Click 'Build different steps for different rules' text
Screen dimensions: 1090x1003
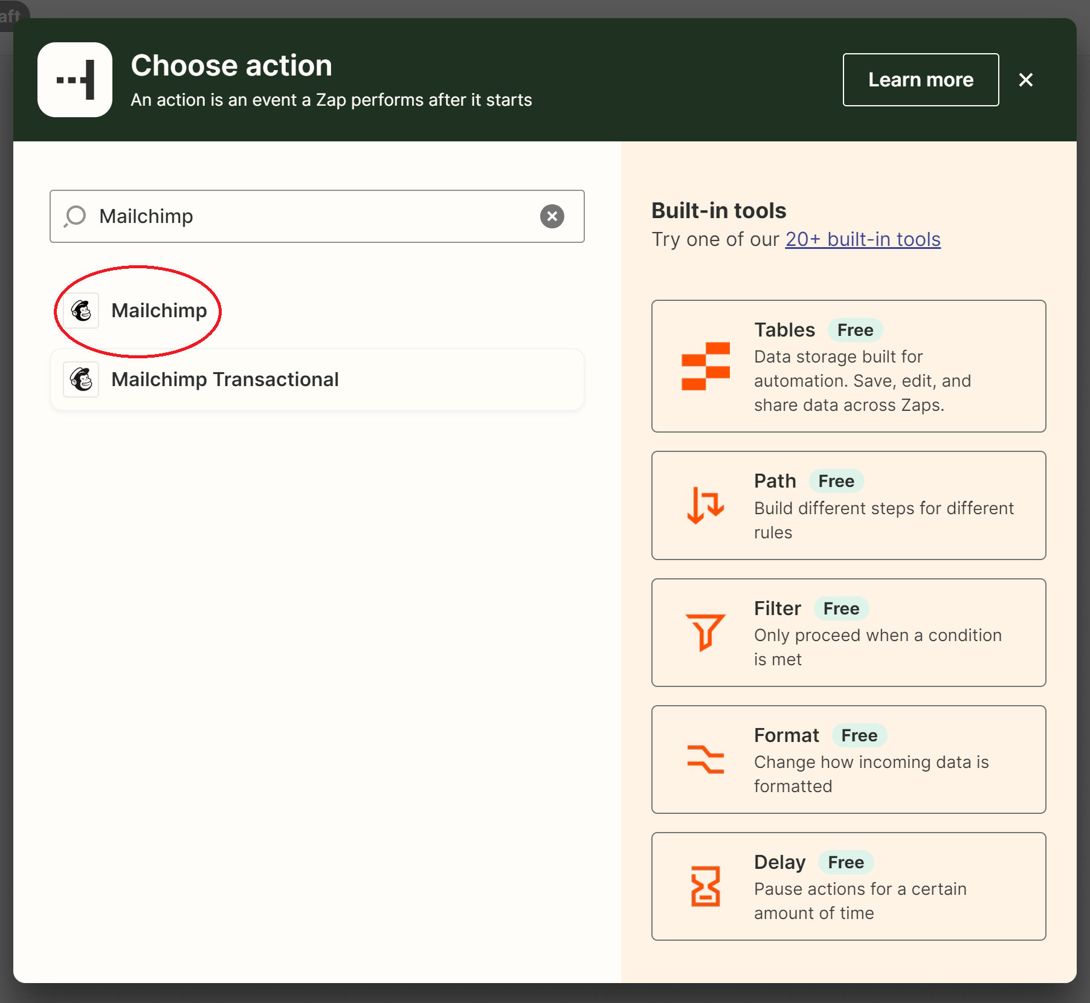pyautogui.click(x=883, y=520)
